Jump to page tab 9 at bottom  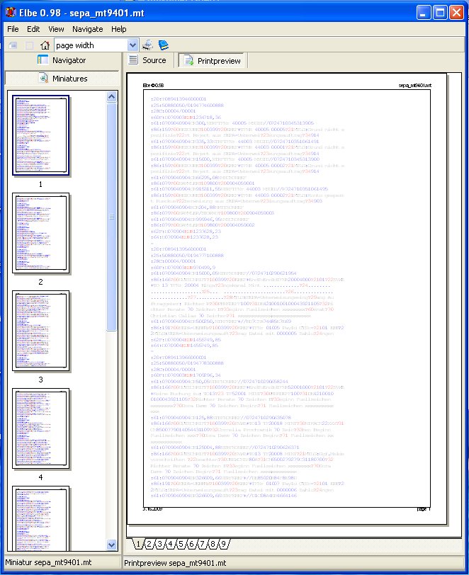coord(222,545)
